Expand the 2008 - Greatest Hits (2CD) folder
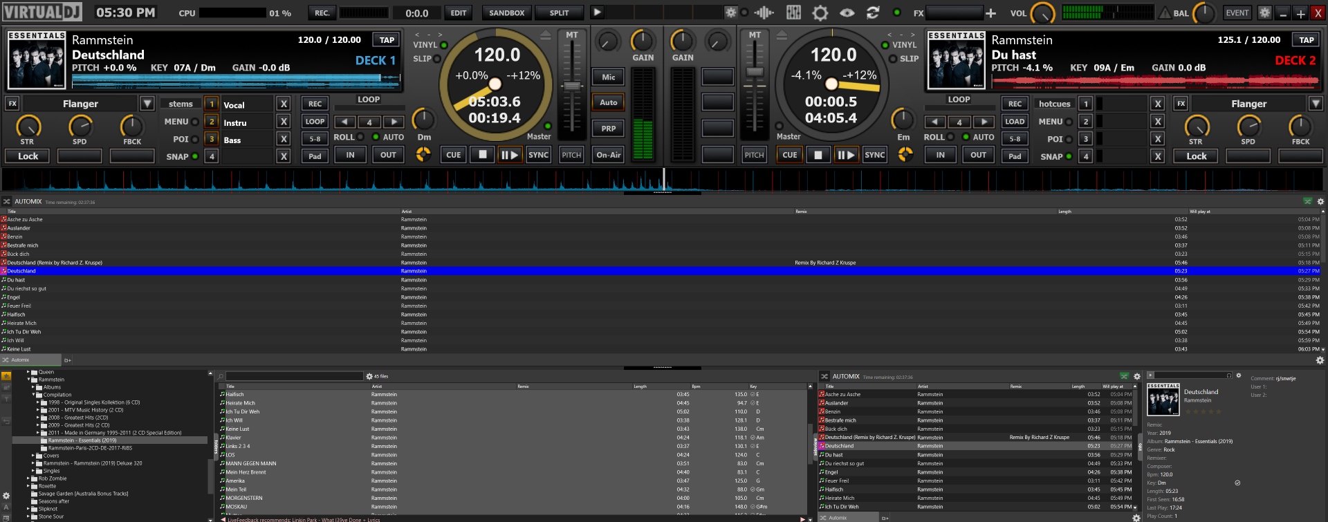 38,418
